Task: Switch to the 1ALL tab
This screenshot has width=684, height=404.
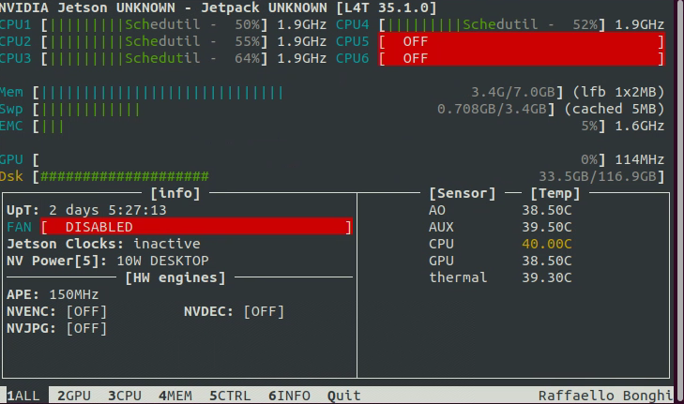Action: pos(23,396)
